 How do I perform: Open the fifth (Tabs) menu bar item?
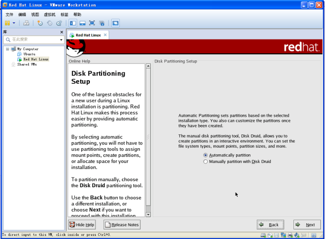(x=64, y=15)
